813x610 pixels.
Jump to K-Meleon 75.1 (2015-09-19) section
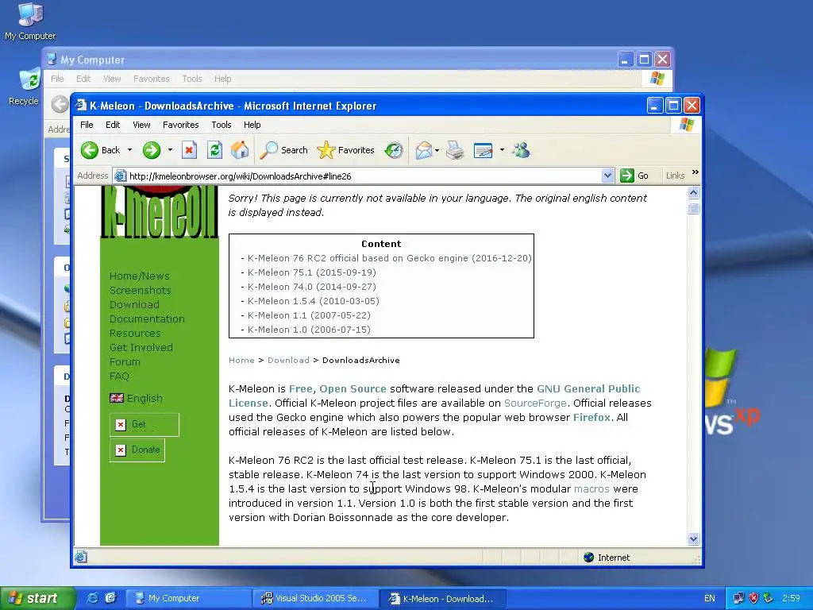[311, 272]
